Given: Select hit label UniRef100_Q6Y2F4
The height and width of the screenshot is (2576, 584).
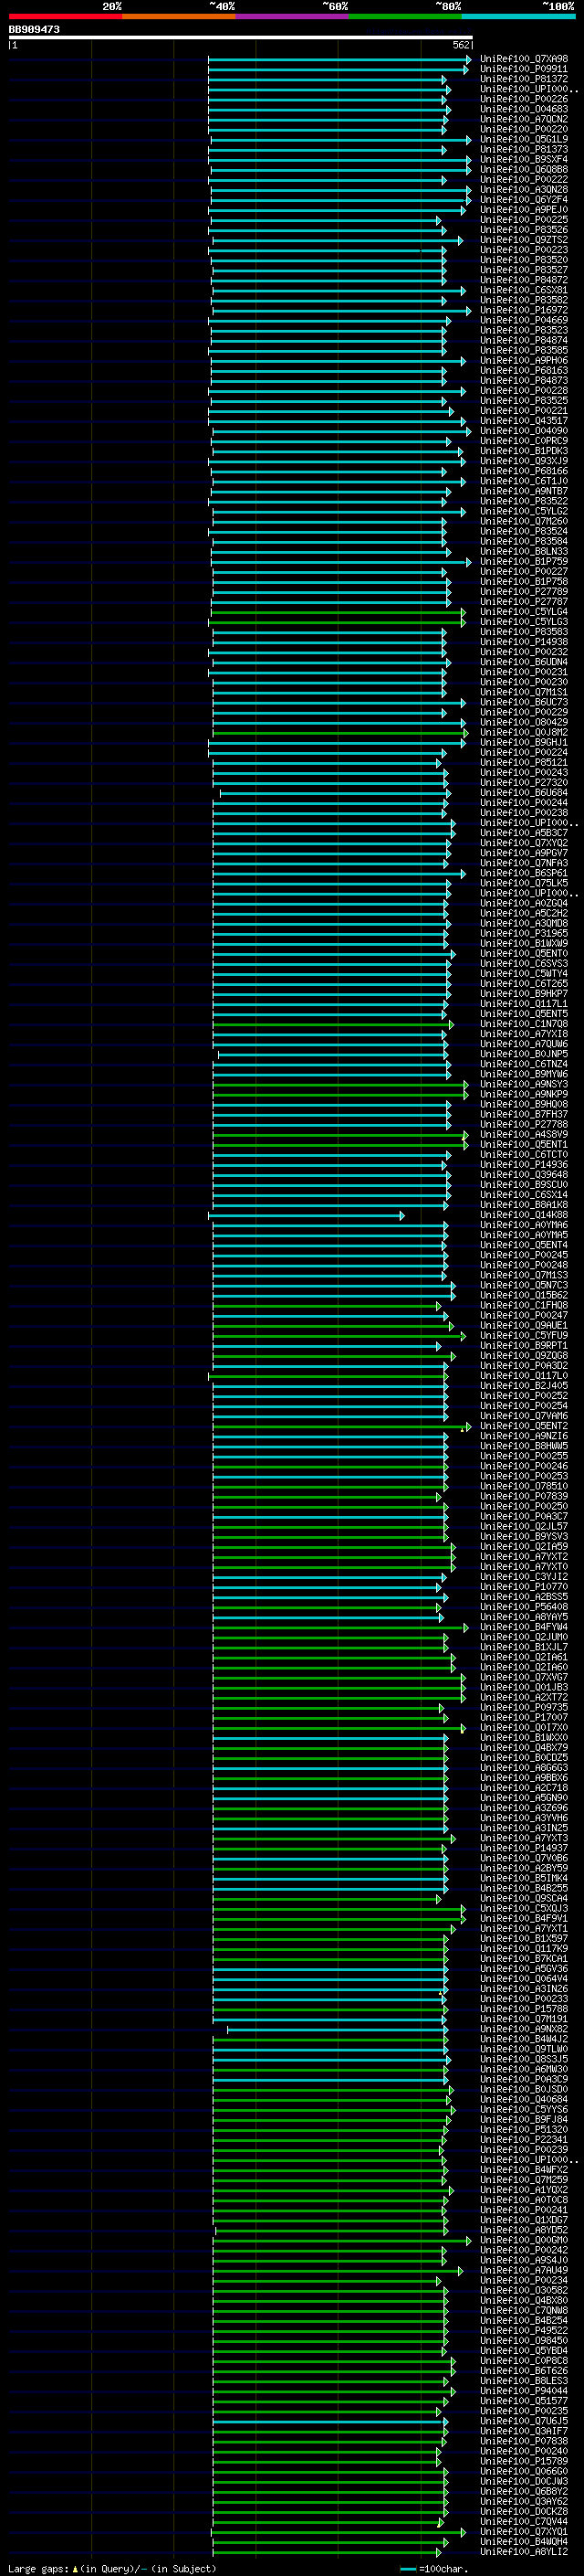Looking at the screenshot, I should 523,199.
